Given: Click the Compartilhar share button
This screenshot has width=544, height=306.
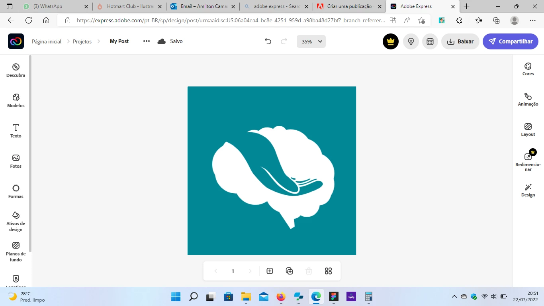Looking at the screenshot, I should pos(511,41).
